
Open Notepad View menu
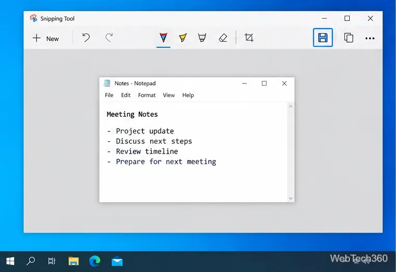point(169,95)
